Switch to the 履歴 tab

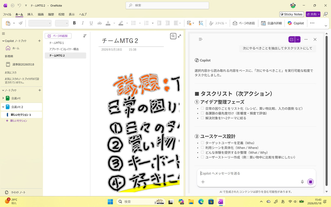coord(51,14)
